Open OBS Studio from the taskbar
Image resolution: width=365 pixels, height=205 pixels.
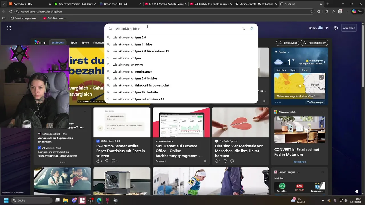[91, 200]
